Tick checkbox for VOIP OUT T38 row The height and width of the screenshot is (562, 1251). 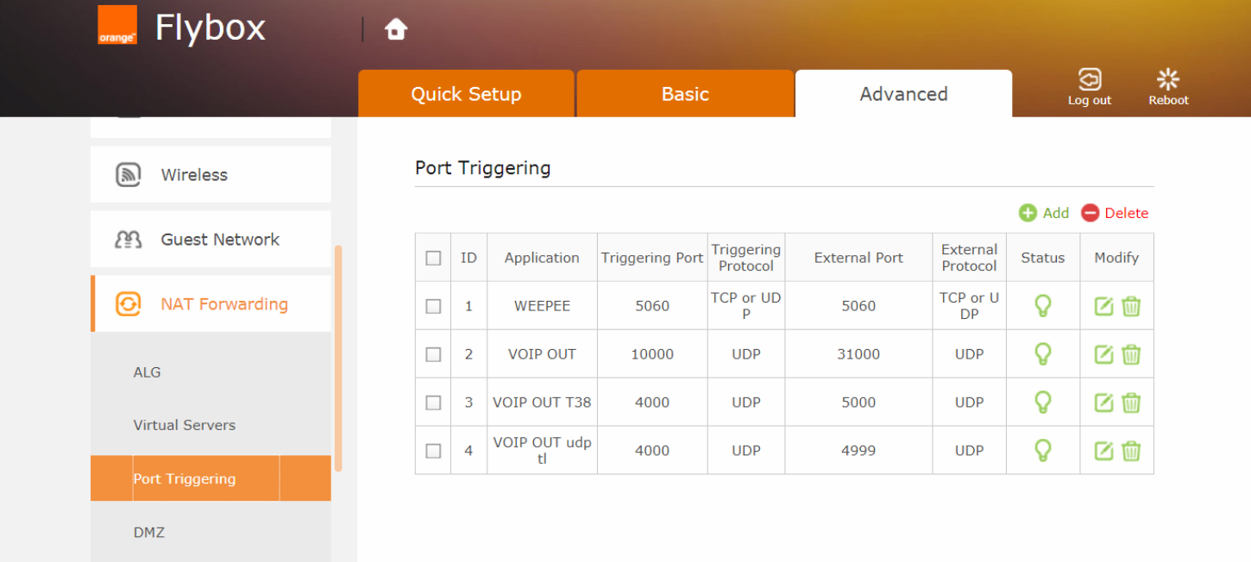point(433,403)
